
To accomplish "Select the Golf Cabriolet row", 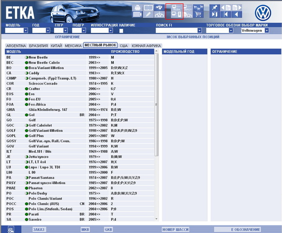I will (x=79, y=125).
